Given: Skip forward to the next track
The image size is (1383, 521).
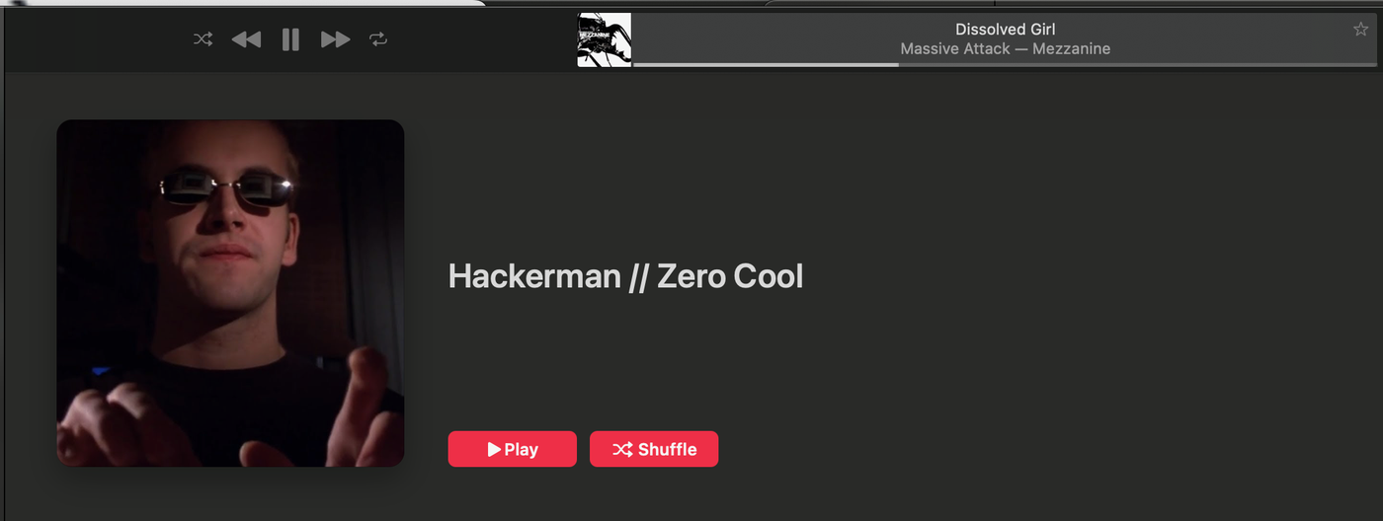Looking at the screenshot, I should coord(335,39).
